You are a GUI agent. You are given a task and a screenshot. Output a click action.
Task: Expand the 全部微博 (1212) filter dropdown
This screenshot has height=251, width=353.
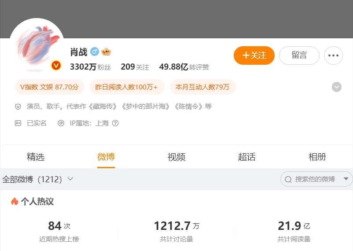click(x=38, y=179)
